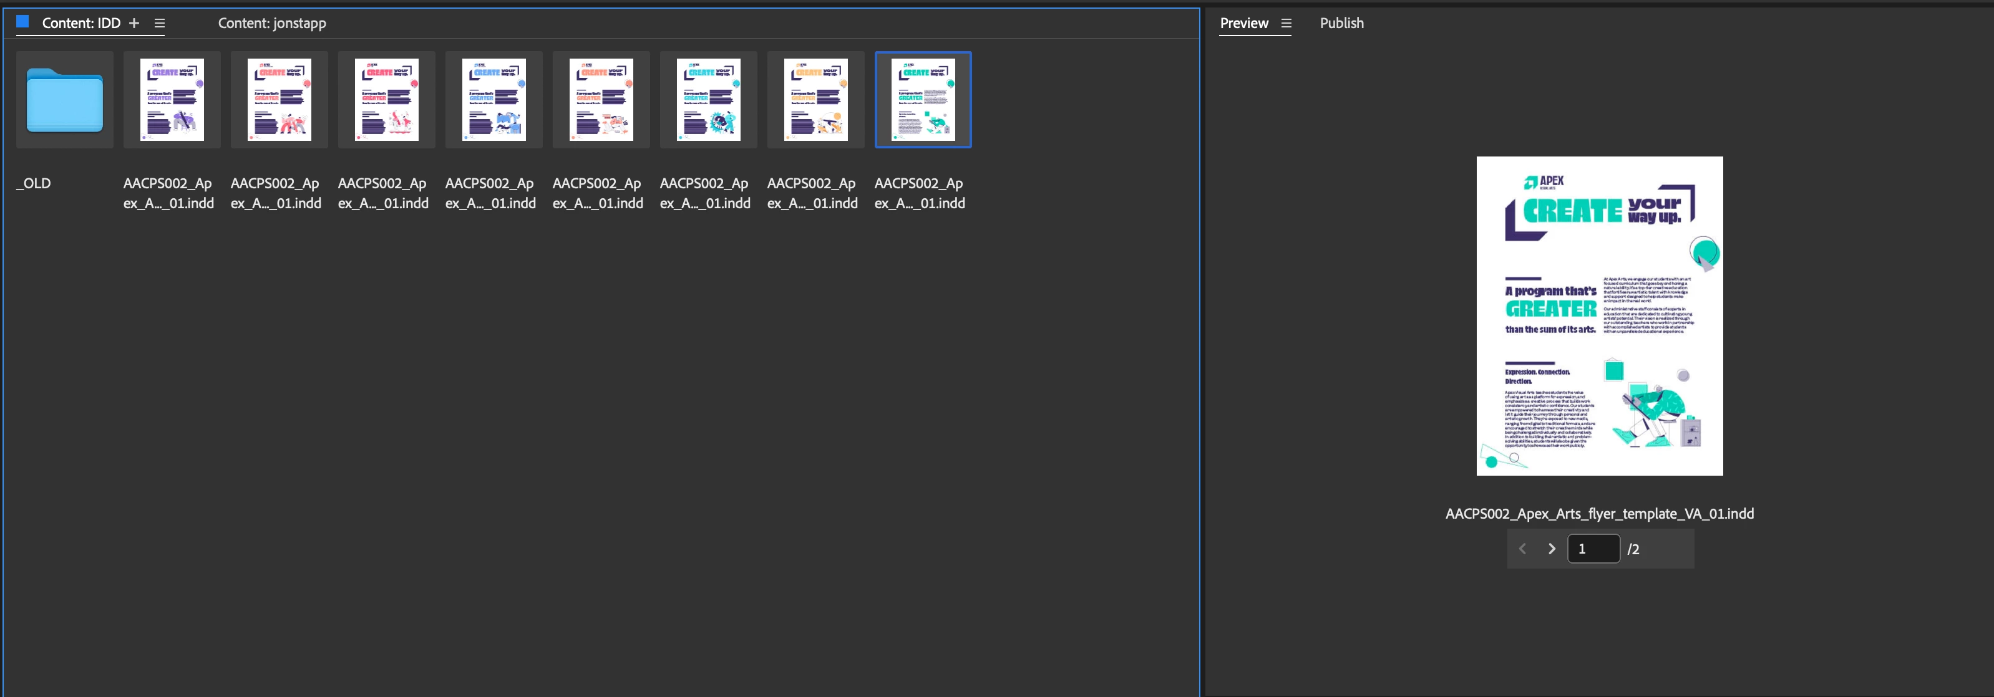Select the blue CREATE flyer thumbnail
1994x697 pixels.
[x=494, y=100]
